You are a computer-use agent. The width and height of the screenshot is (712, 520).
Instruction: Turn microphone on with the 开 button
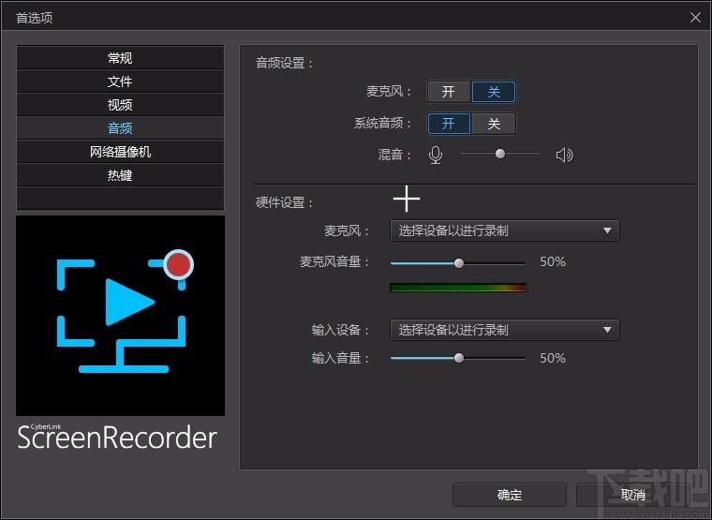pyautogui.click(x=449, y=92)
